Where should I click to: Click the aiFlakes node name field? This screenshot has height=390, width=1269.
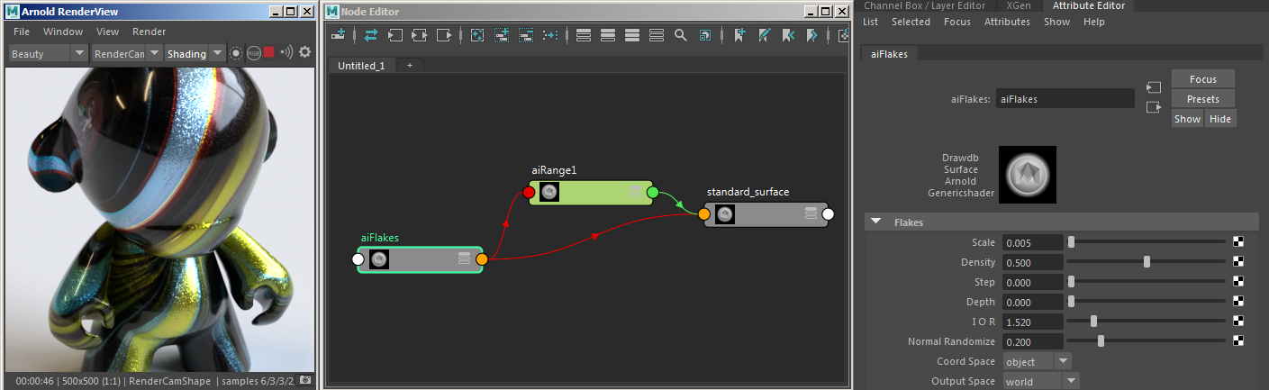point(1065,99)
